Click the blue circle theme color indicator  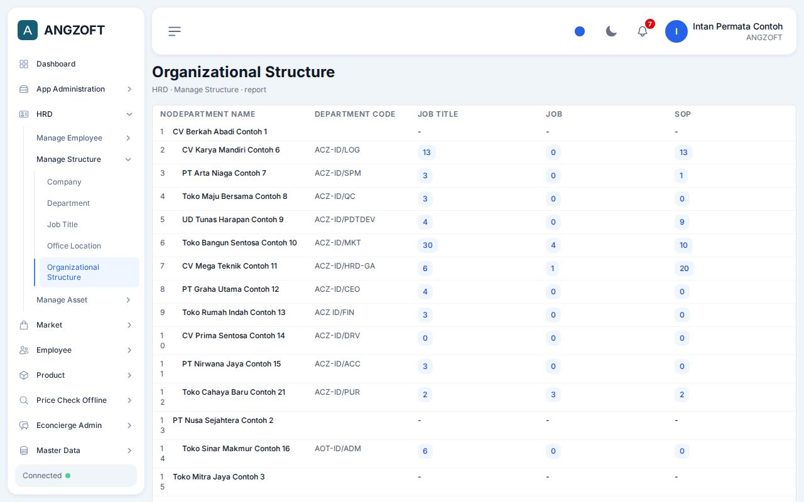point(580,31)
